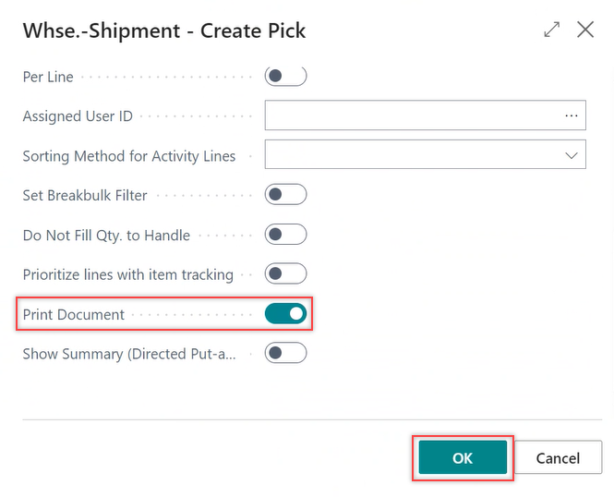Enable Prioritize lines with item tracking
Image resolution: width=614 pixels, height=497 pixels.
tap(285, 274)
